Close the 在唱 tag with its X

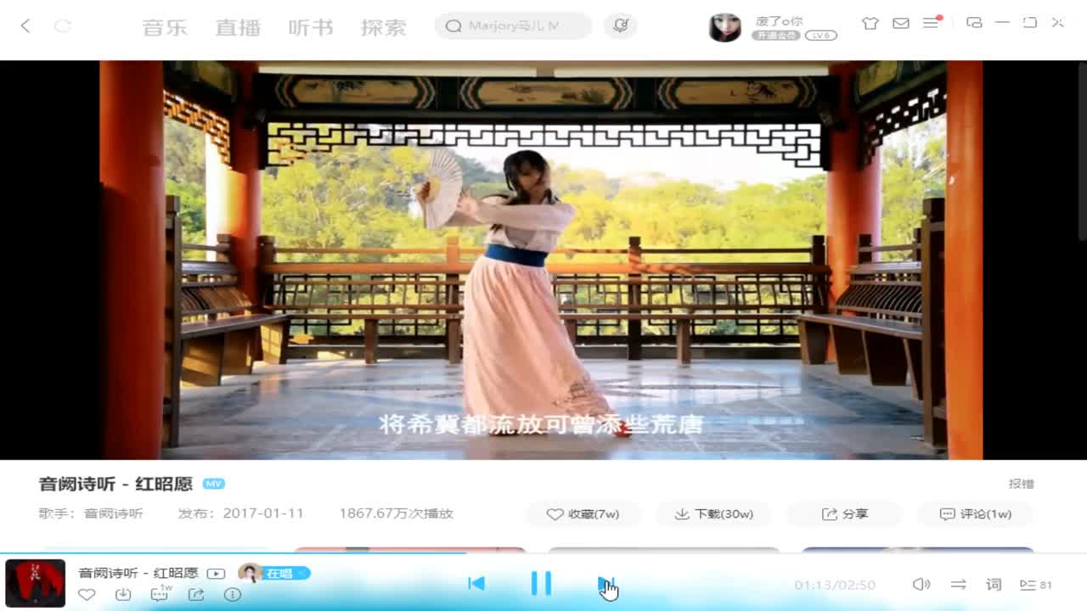click(301, 574)
